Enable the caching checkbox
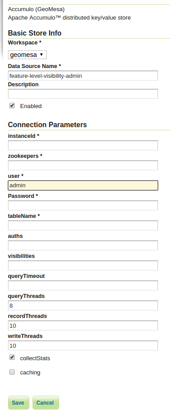 click(12, 372)
